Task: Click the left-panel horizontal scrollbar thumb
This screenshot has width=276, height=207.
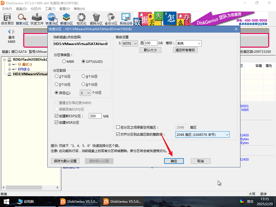Action: (x=24, y=188)
